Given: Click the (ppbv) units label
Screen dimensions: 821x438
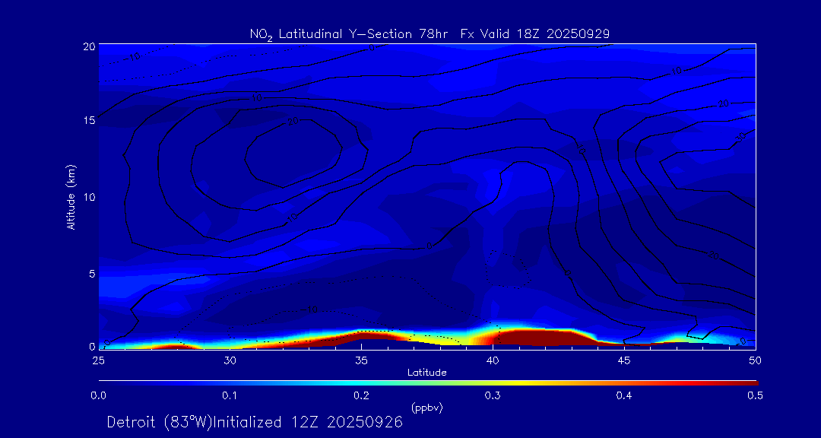Looking at the screenshot, I should click(426, 408).
